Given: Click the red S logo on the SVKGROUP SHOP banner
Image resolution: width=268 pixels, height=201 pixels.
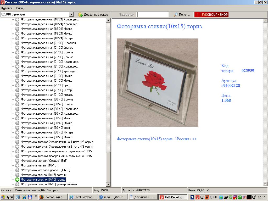Looking at the screenshot, I should (x=197, y=15).
